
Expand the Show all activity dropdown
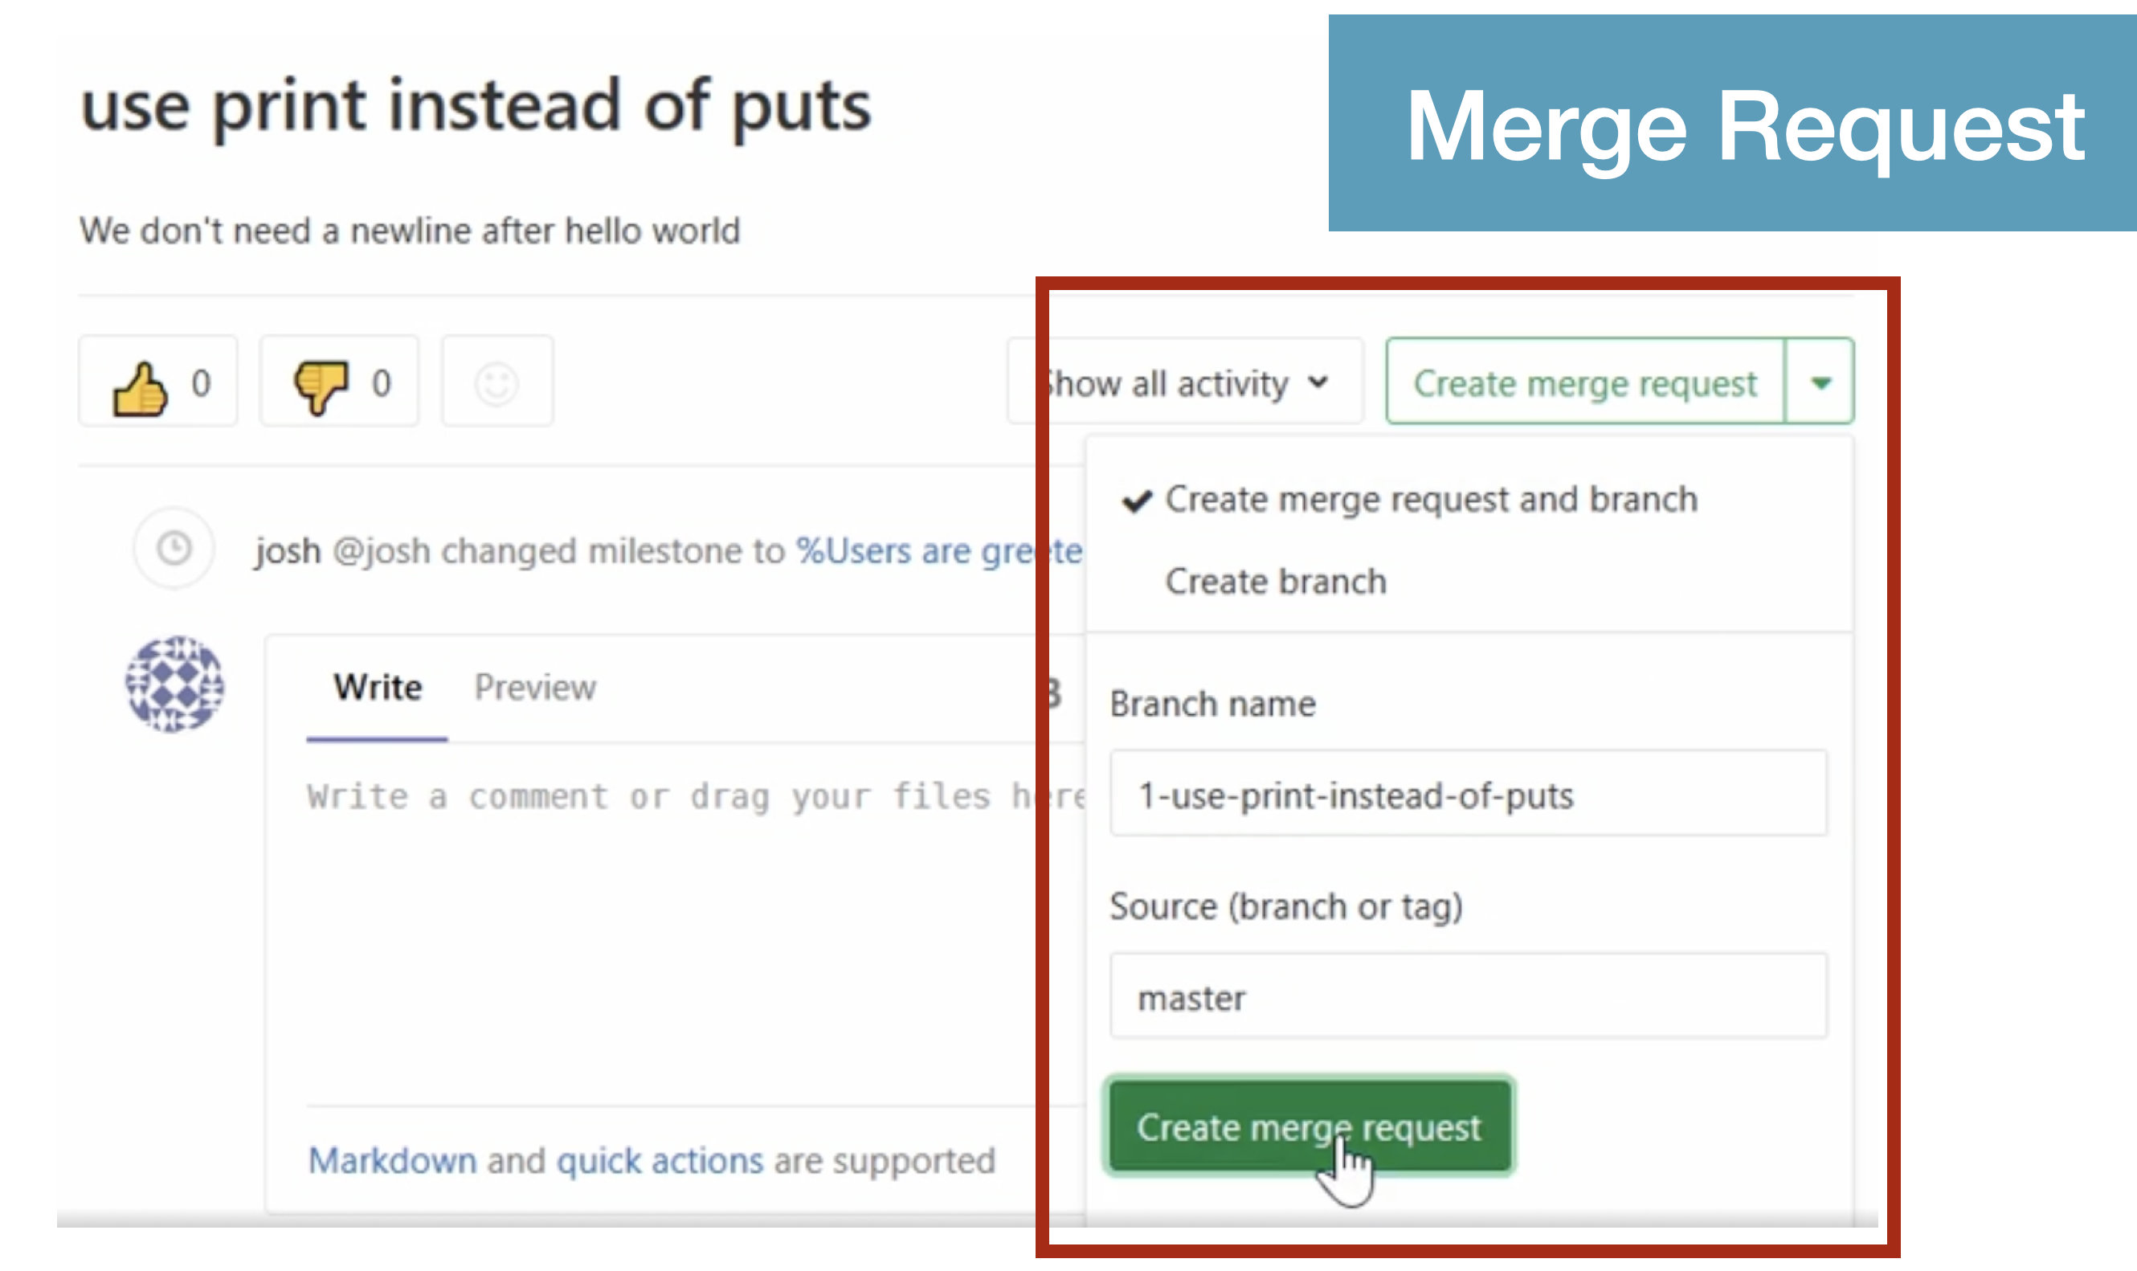1185,383
